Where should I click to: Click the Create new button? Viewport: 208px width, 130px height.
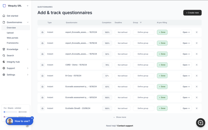192,13
